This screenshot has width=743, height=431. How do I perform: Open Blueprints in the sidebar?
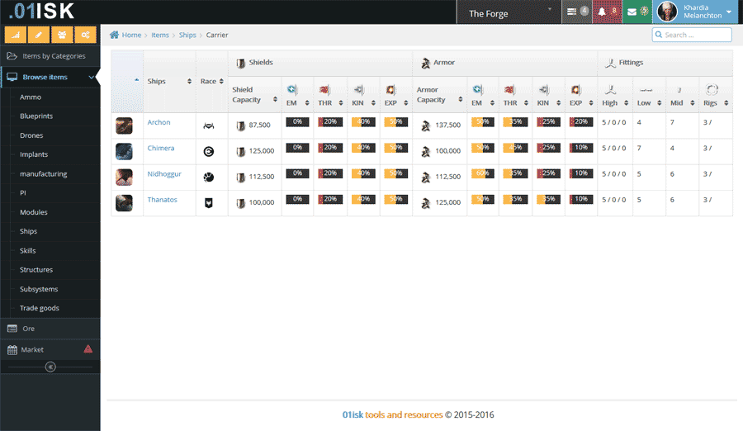click(x=36, y=116)
